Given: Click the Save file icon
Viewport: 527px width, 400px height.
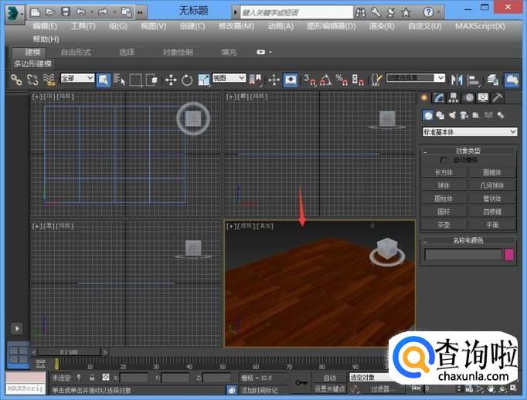Looking at the screenshot, I should [65, 12].
